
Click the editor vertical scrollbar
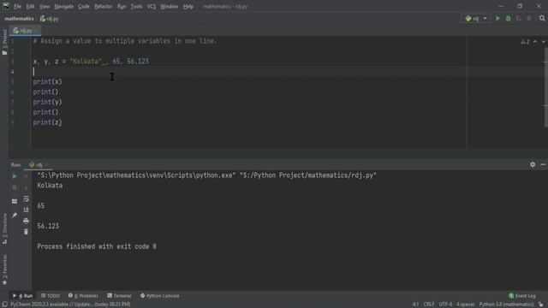tap(546, 87)
